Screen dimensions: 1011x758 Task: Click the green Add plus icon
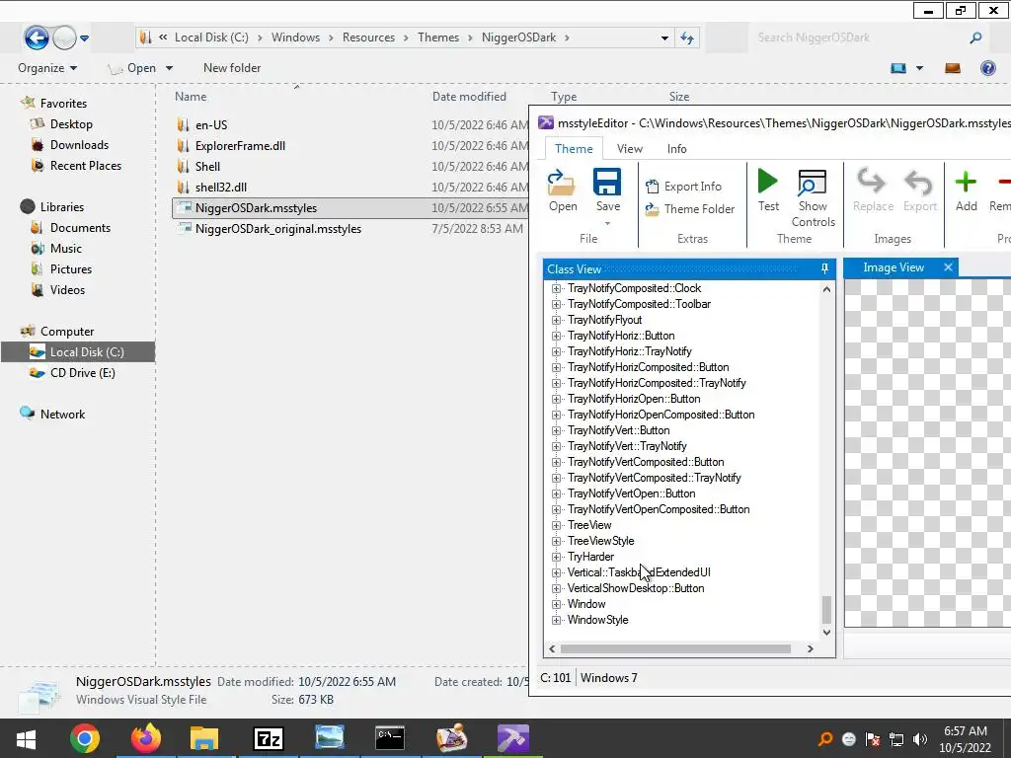966,182
